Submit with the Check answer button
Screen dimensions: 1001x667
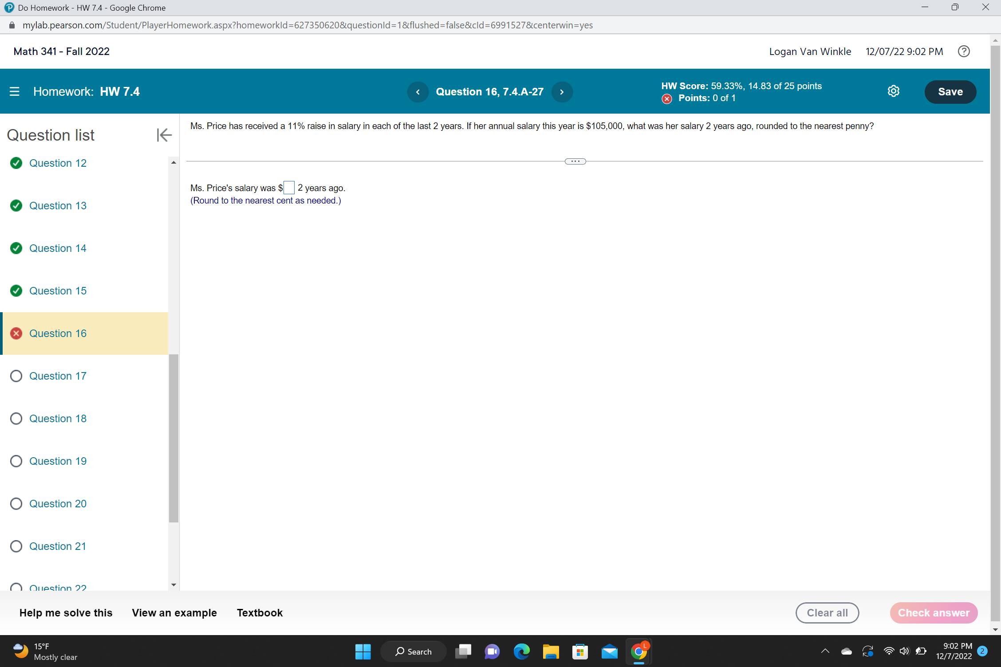tap(934, 612)
